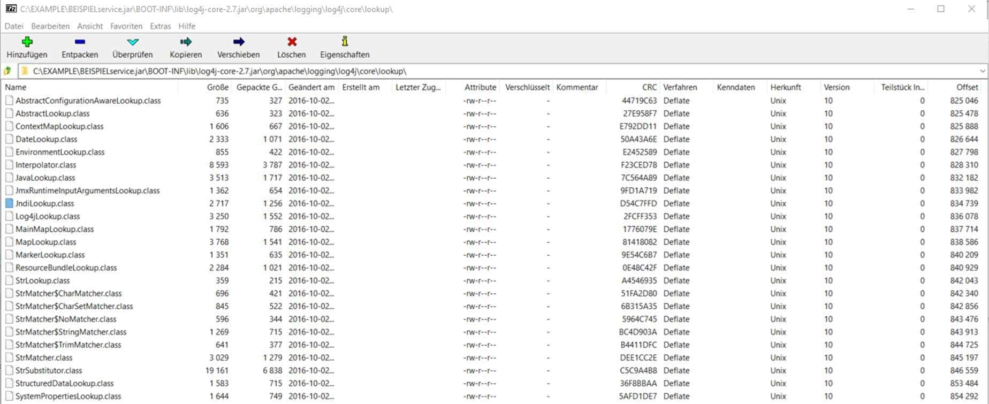Open the Extras menu
The width and height of the screenshot is (989, 404).
point(160,26)
